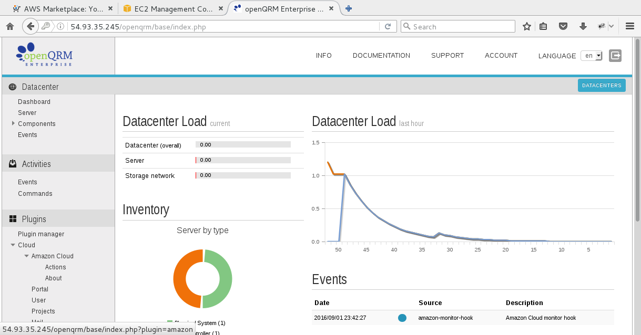The height and width of the screenshot is (335, 641).
Task: Click the Amazon Cloud monitor hook description
Action: coord(541,318)
